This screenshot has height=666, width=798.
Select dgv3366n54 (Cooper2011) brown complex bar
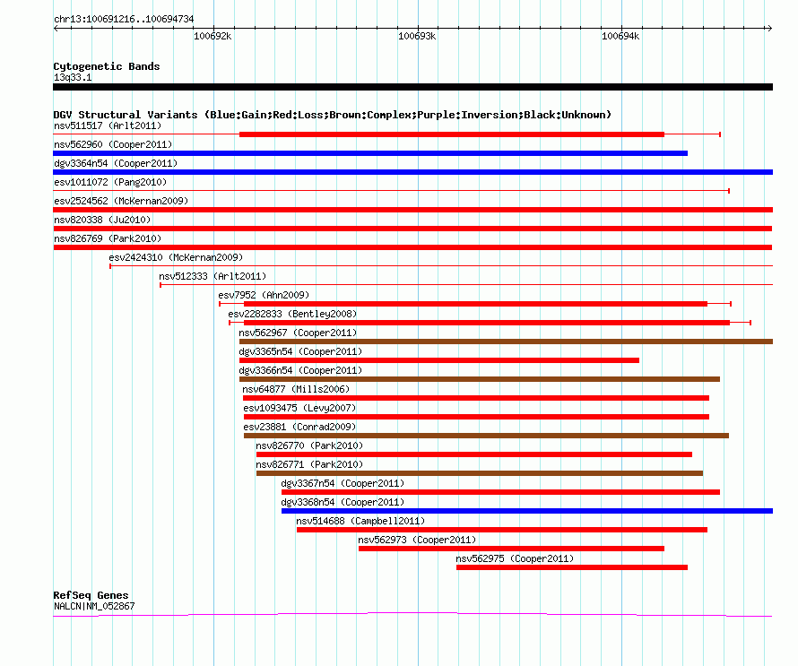[x=480, y=379]
